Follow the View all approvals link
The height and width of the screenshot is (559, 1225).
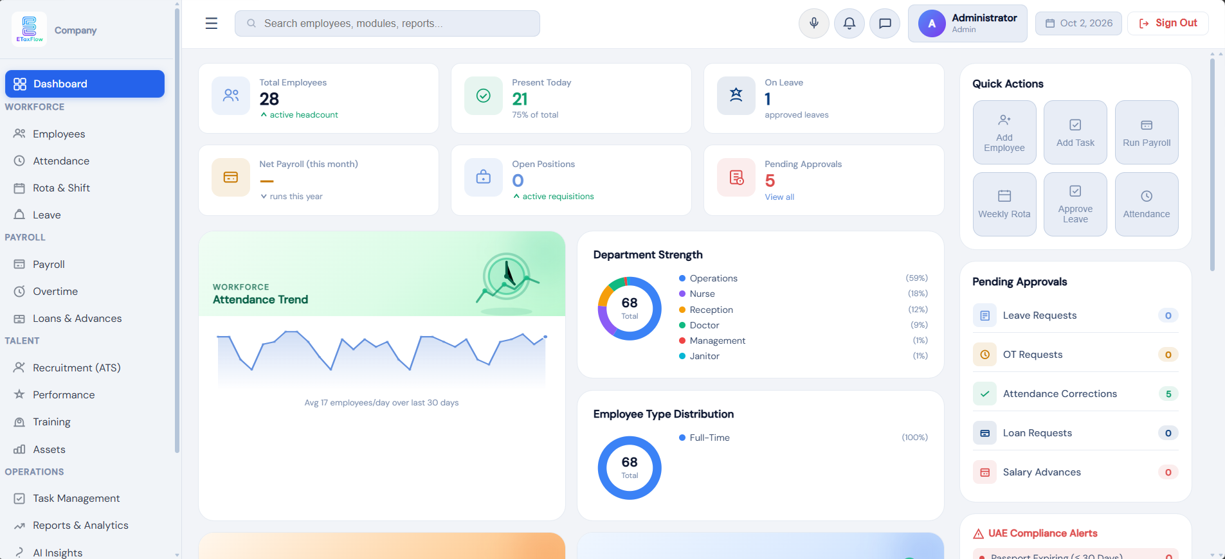point(779,197)
